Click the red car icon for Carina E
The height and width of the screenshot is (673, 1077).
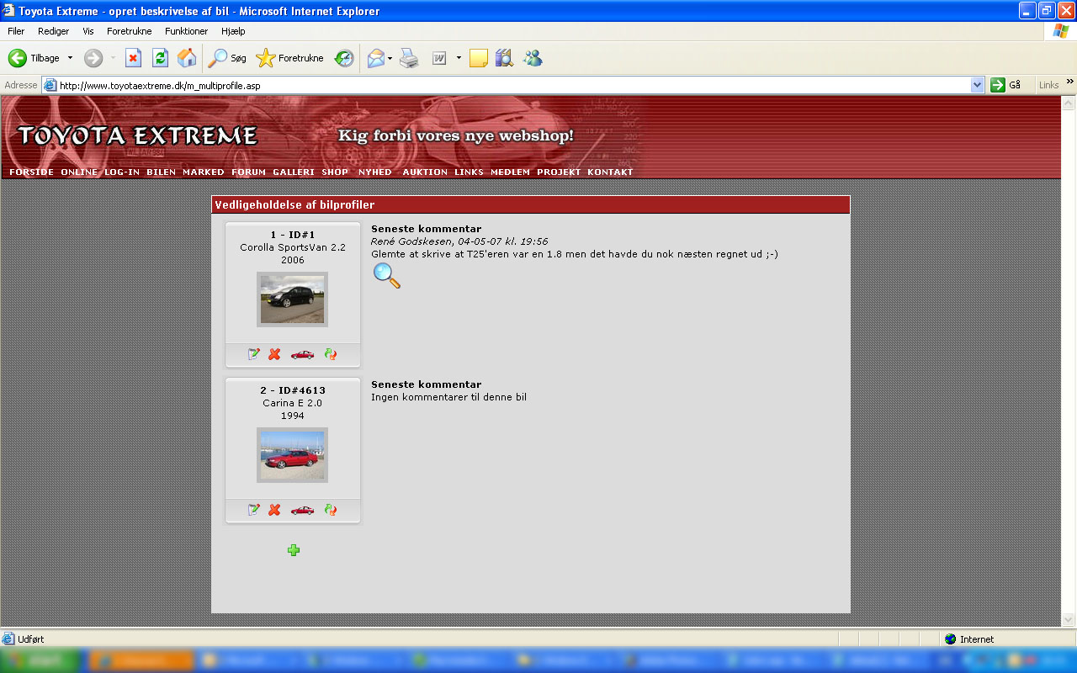[x=302, y=510]
